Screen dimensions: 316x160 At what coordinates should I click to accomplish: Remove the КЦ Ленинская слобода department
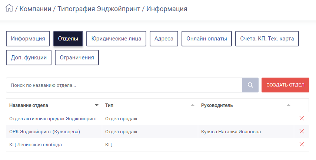point(302,144)
